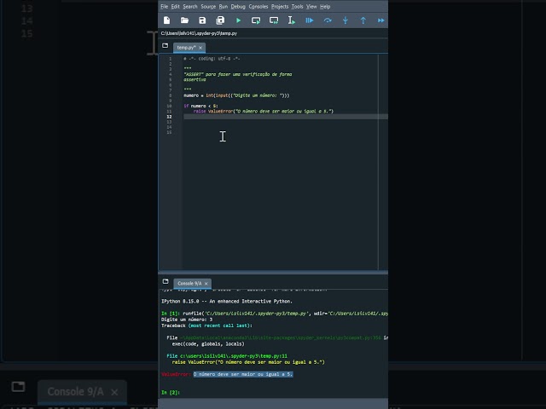The width and height of the screenshot is (546, 409).
Task: Save the current file
Action: (202, 20)
